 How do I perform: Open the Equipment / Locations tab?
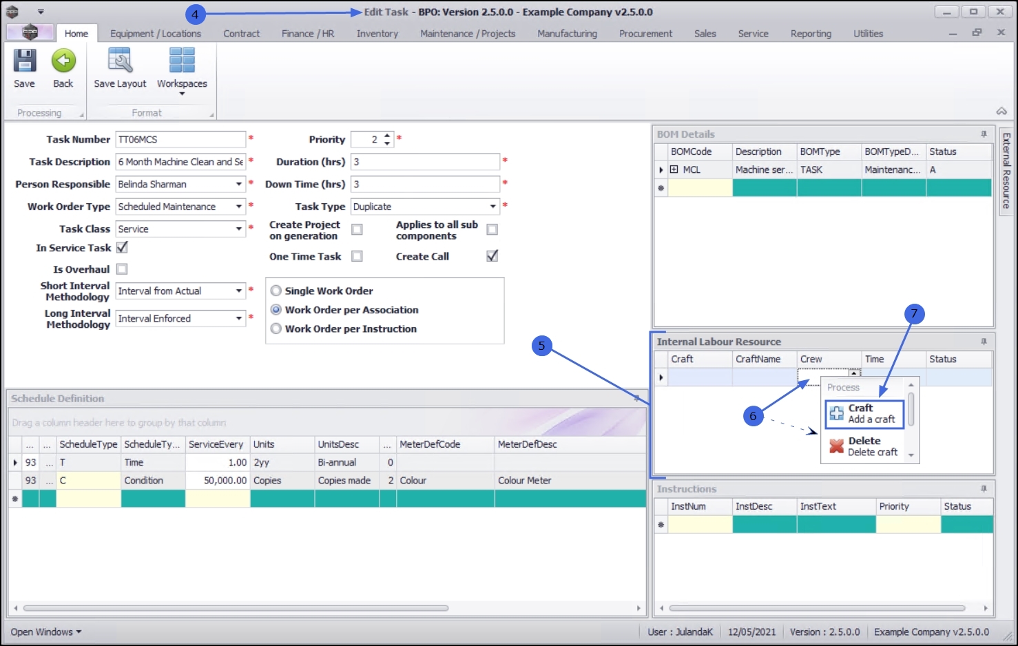pos(156,33)
